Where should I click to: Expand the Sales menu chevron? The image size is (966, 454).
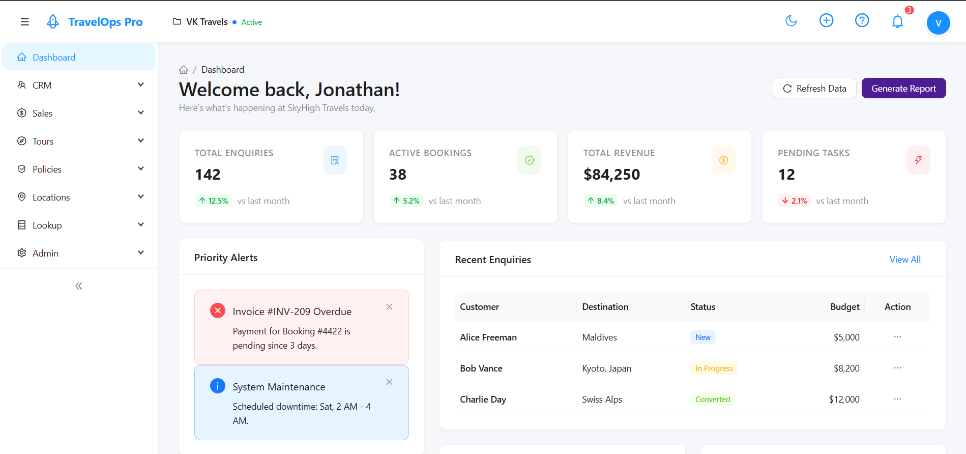point(141,112)
